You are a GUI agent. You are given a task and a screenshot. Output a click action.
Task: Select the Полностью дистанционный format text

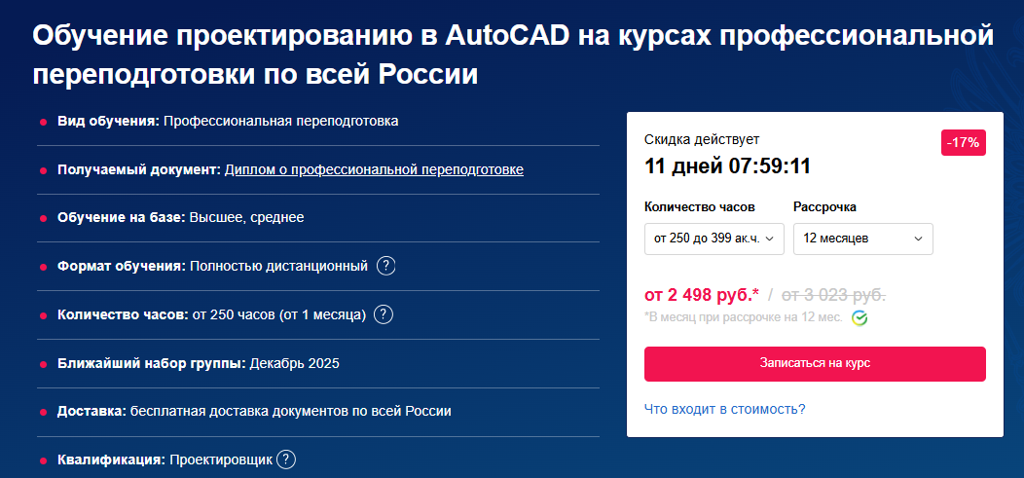pos(278,266)
